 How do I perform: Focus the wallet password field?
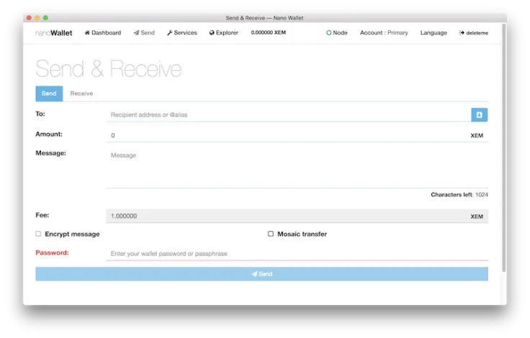[297, 254]
